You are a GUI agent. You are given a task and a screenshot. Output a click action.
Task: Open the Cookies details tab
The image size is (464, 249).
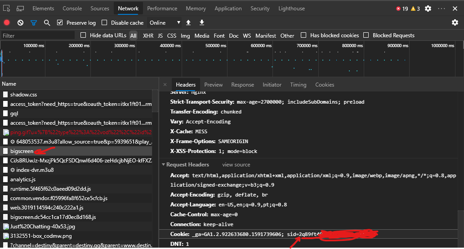325,85
